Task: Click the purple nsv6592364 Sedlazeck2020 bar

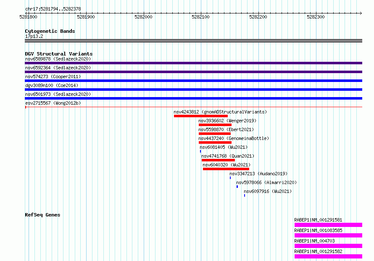Action: pos(193,72)
